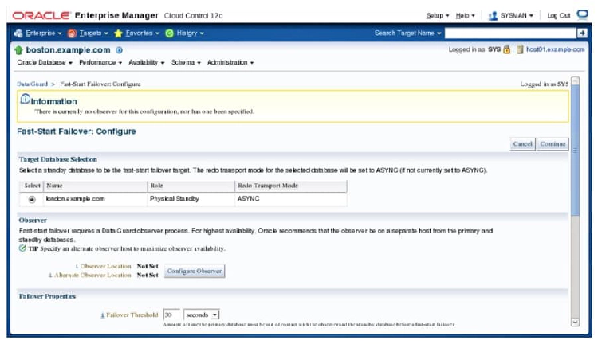Click the Log Out link
This screenshot has height=344, width=598.
tap(559, 16)
